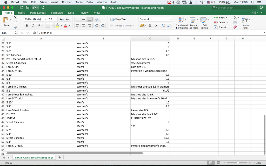Open the Window menu in menu bar

coord(102,2)
